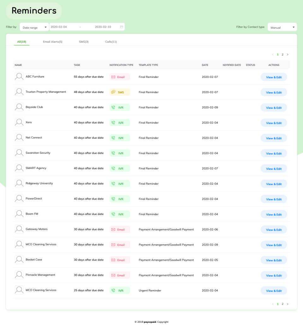The height and width of the screenshot is (325, 303).
Task: Click the Basket Case avatar icon
Action: pos(19,260)
